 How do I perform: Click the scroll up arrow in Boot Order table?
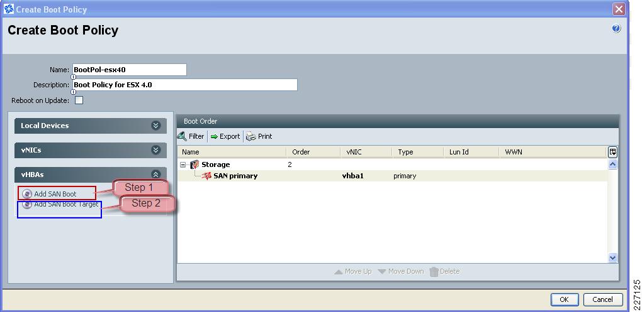(x=612, y=164)
